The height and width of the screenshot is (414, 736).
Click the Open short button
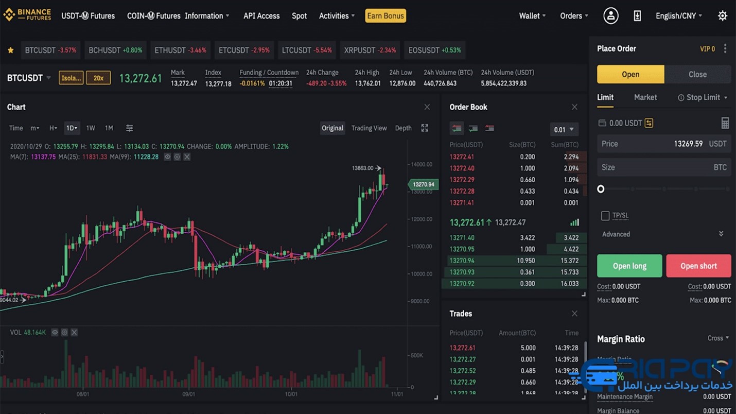(698, 266)
